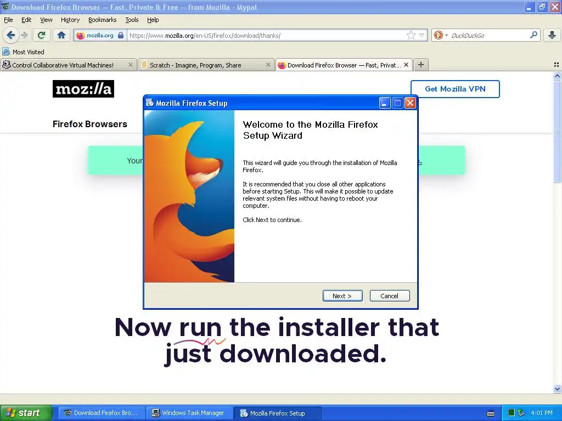This screenshot has height=421, width=562.
Task: Click the search magnifier icon
Action: 533,35
